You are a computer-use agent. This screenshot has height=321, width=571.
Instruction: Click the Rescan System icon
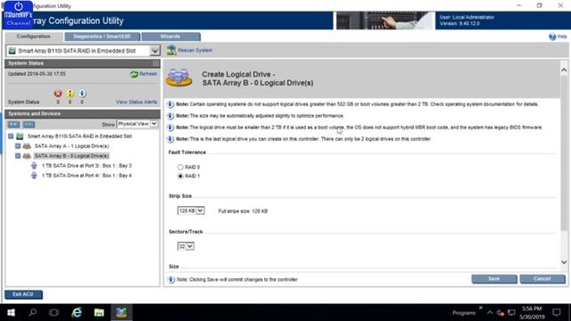coord(171,50)
